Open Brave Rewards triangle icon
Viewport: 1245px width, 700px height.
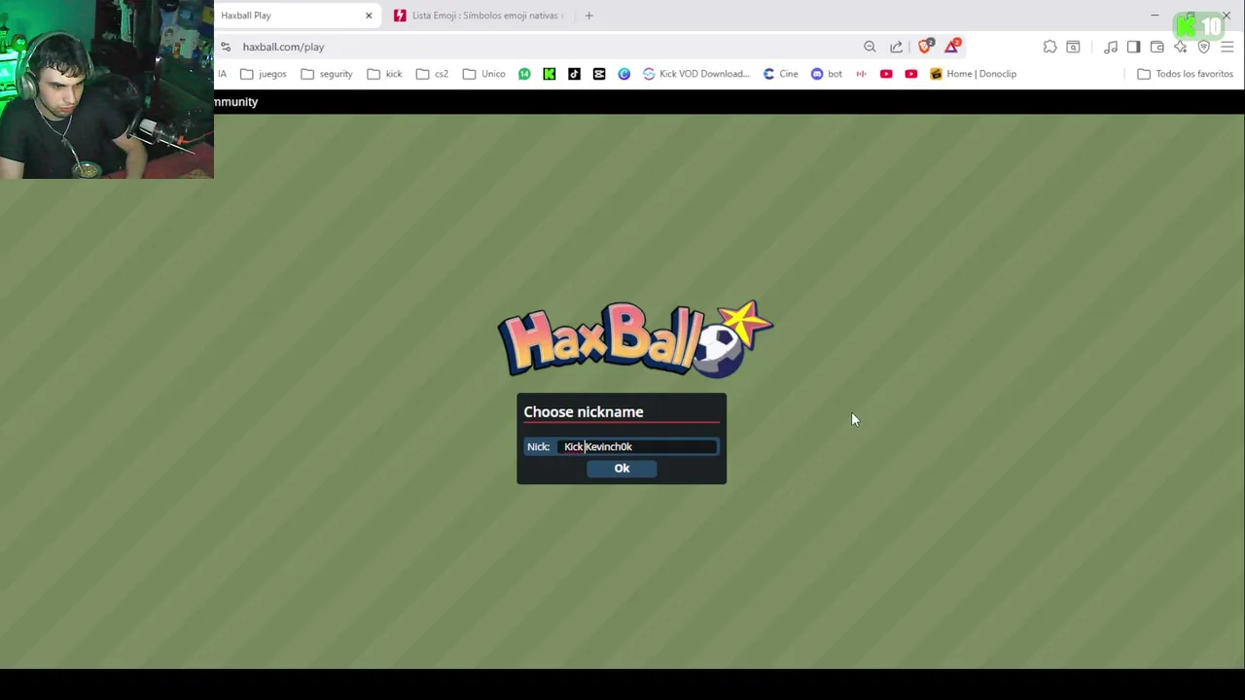(952, 46)
